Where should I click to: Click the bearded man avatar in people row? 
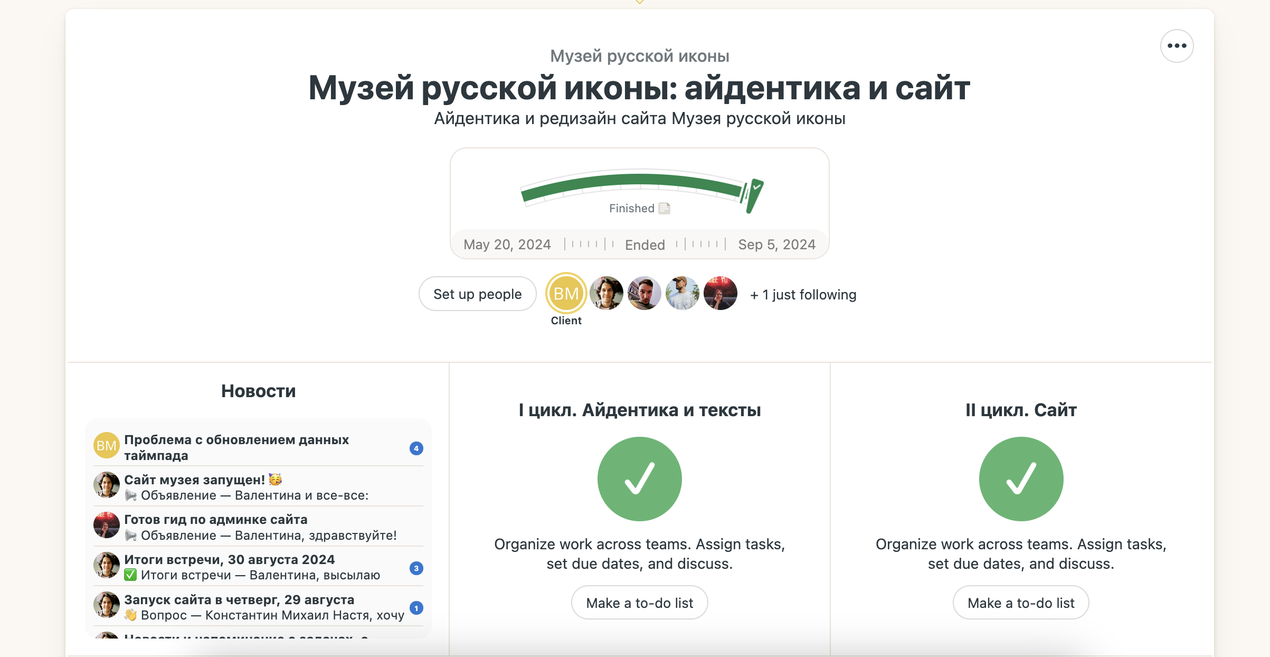(x=644, y=293)
